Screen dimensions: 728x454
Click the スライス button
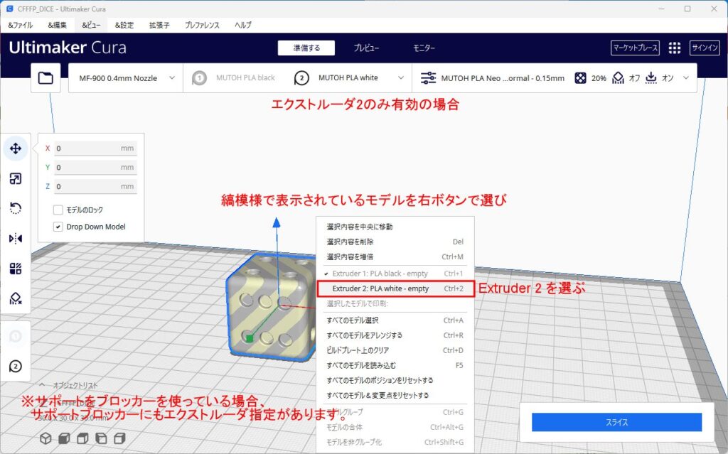616,422
